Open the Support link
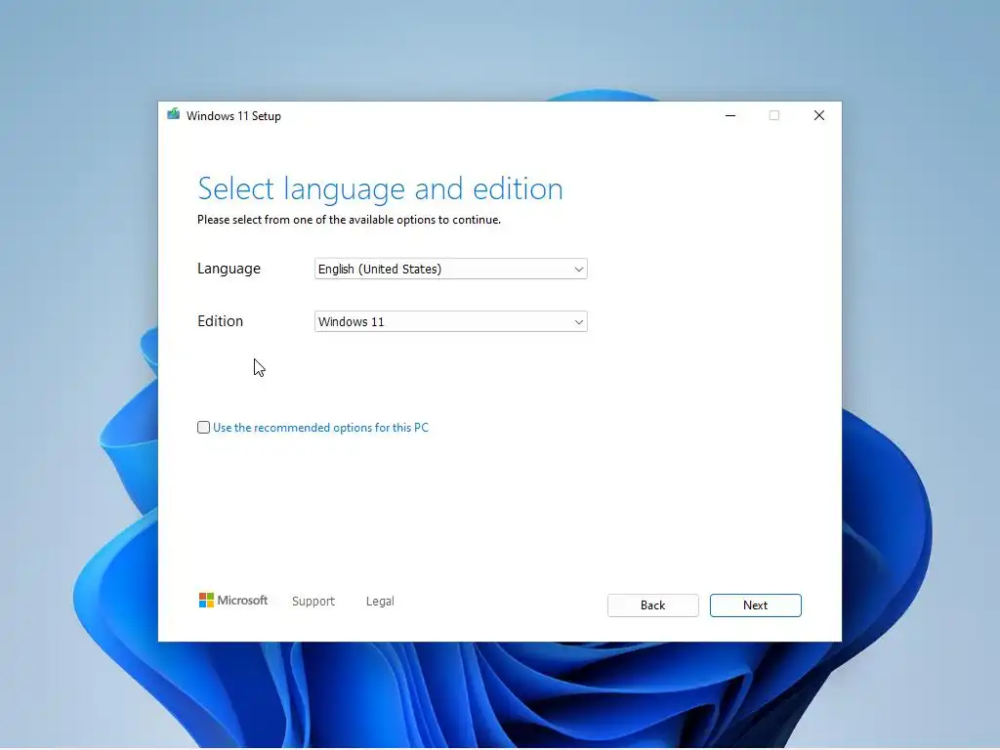This screenshot has height=750, width=1000. (x=313, y=602)
